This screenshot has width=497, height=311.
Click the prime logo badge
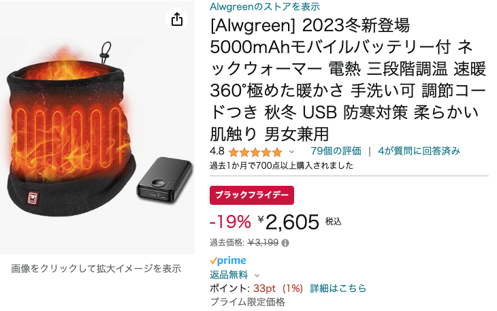click(x=228, y=261)
